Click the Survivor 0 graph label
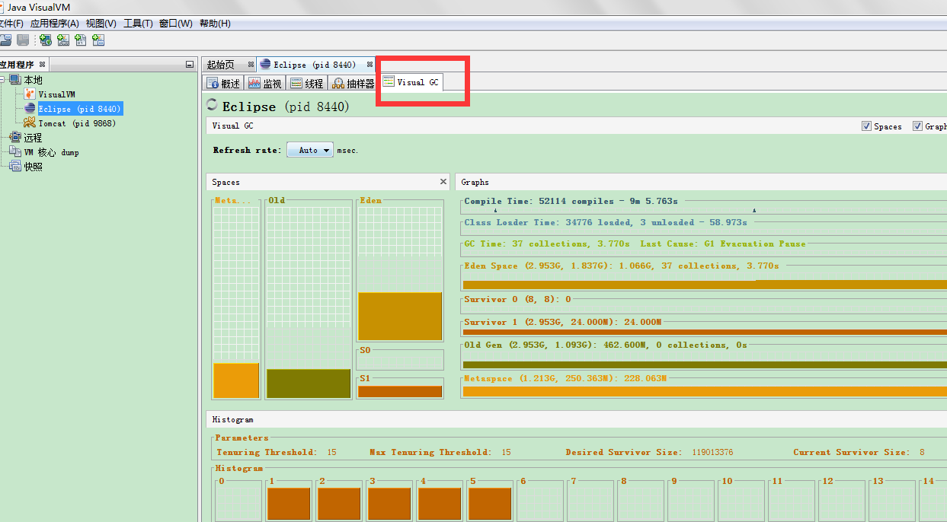 [x=517, y=299]
